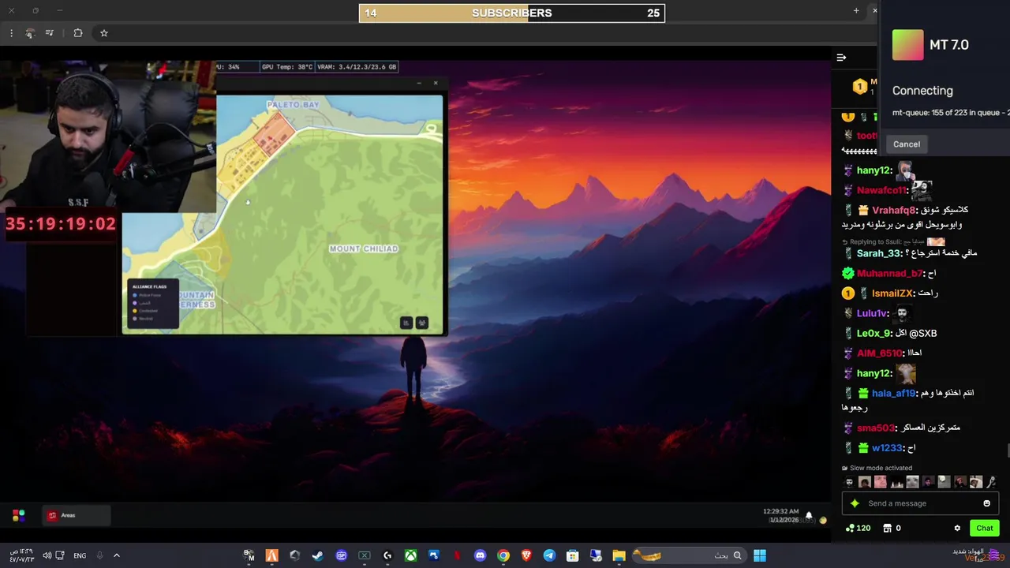Click the Alliance Flags legend panel

click(x=153, y=303)
